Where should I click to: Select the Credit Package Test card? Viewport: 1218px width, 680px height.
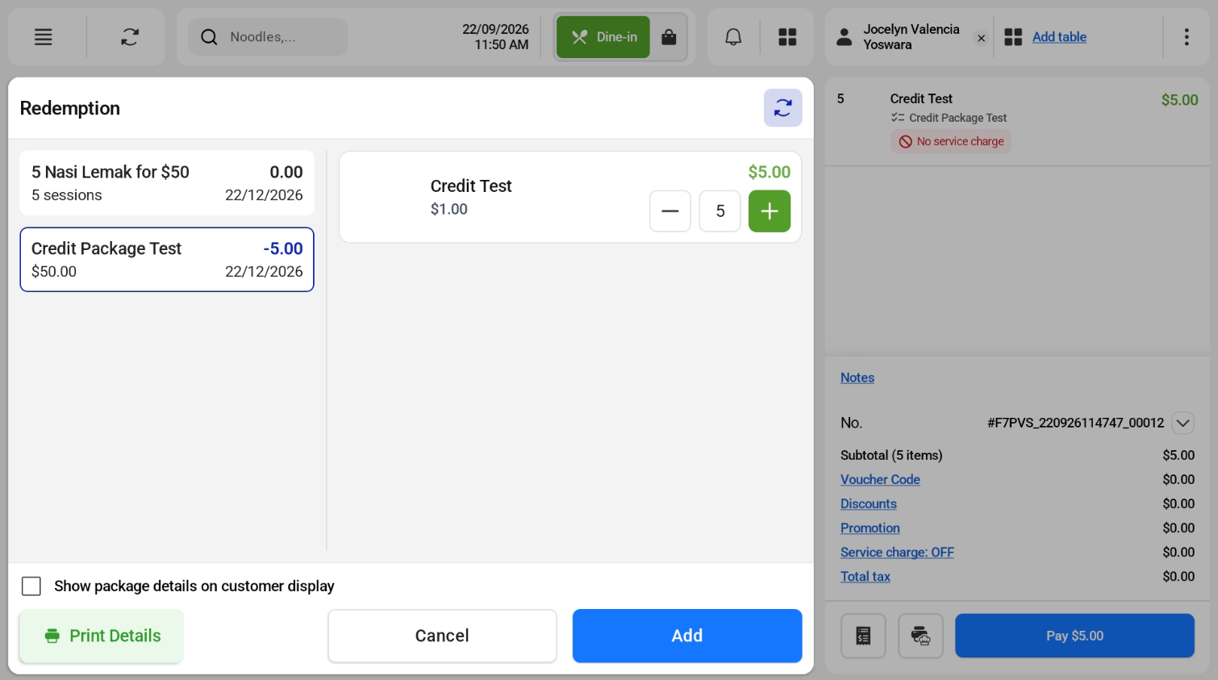coord(167,260)
